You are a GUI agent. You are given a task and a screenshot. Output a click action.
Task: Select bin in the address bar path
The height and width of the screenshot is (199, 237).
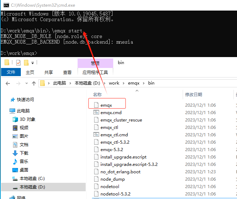(x=151, y=83)
